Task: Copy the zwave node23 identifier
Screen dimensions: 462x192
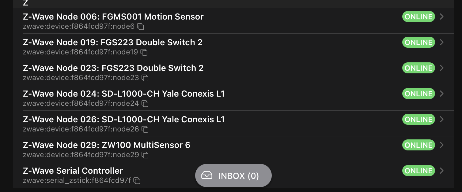Action: tap(145, 78)
